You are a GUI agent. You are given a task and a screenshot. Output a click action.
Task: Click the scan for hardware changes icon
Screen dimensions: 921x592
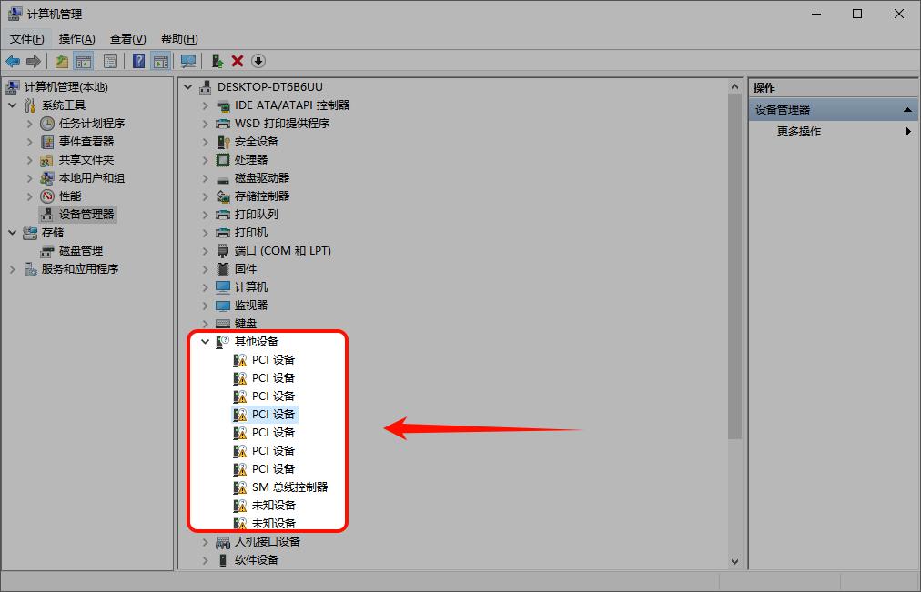pos(188,61)
